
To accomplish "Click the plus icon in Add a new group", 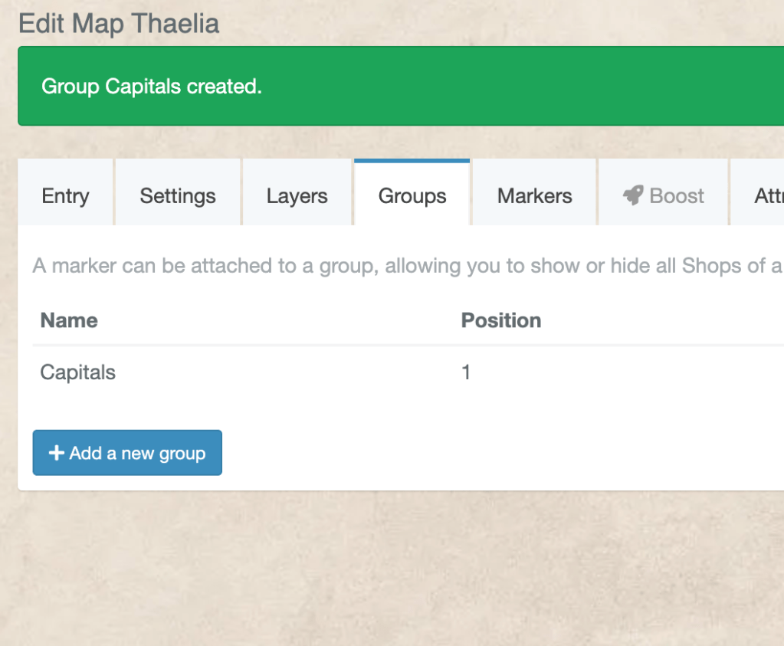I will click(56, 452).
